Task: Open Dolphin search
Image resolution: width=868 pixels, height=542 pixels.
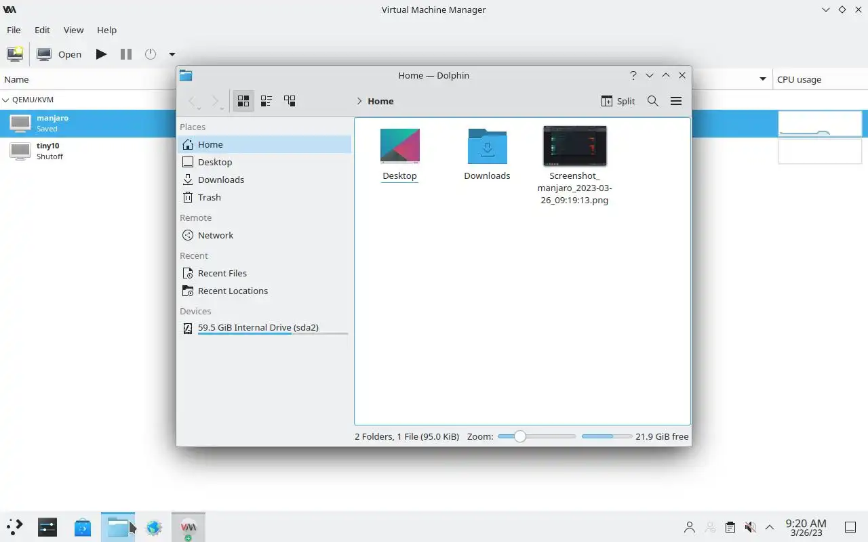Action: pyautogui.click(x=653, y=101)
